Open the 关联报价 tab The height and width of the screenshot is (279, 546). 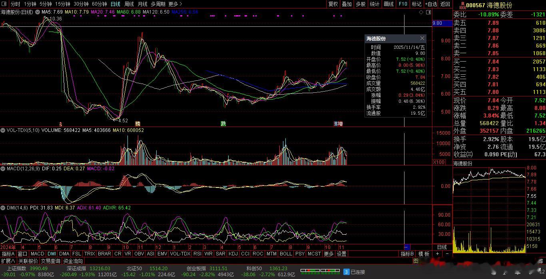(x=28, y=261)
